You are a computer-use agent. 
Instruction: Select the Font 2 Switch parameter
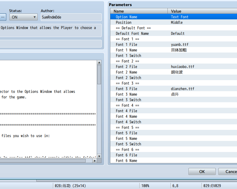(x=174, y=78)
